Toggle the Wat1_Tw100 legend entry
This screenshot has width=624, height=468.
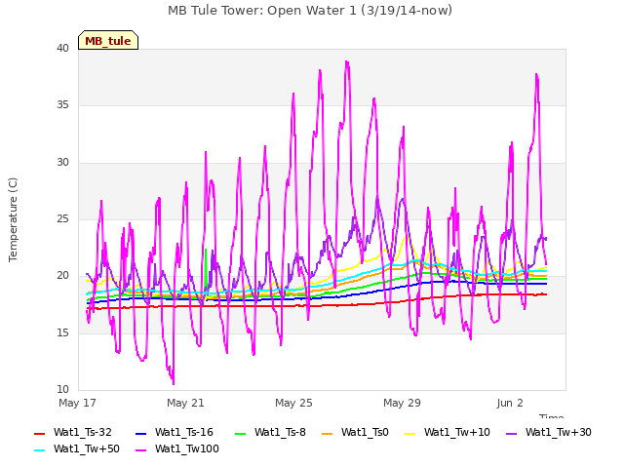pyautogui.click(x=177, y=448)
